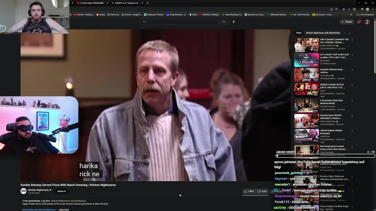This screenshot has height=211, width=376.
Task: Click the Oluştur create button
Action: click(x=347, y=22)
